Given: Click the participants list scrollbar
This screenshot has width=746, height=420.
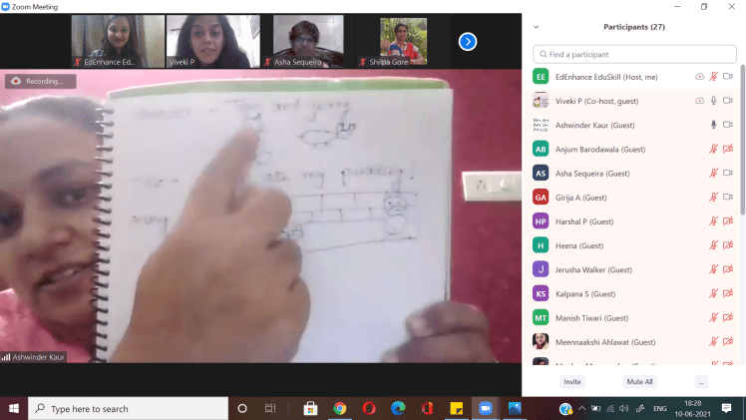Looking at the screenshot, I should [741, 150].
